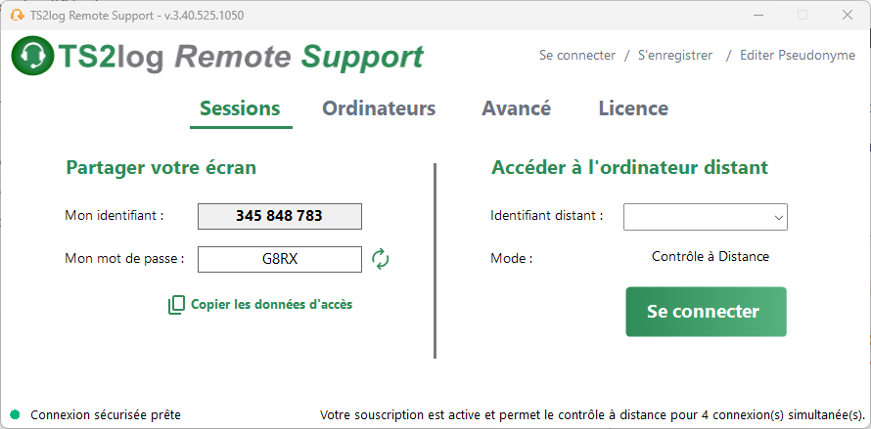Click the Contrôle à Distance mode text
The height and width of the screenshot is (429, 871).
point(711,256)
